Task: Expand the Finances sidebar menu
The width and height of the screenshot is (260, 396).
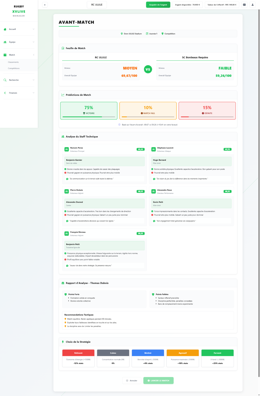Action: (x=34, y=93)
